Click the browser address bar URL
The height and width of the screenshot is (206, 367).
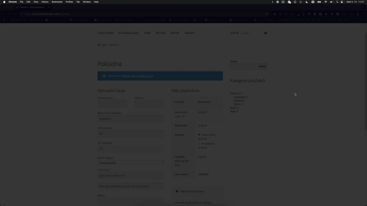coord(47,14)
